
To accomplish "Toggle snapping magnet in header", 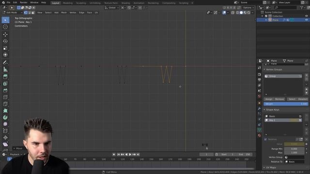I will click(x=129, y=8).
